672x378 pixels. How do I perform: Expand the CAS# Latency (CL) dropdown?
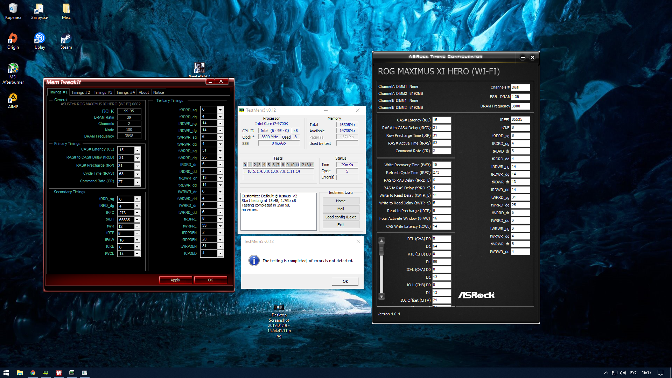click(x=137, y=150)
